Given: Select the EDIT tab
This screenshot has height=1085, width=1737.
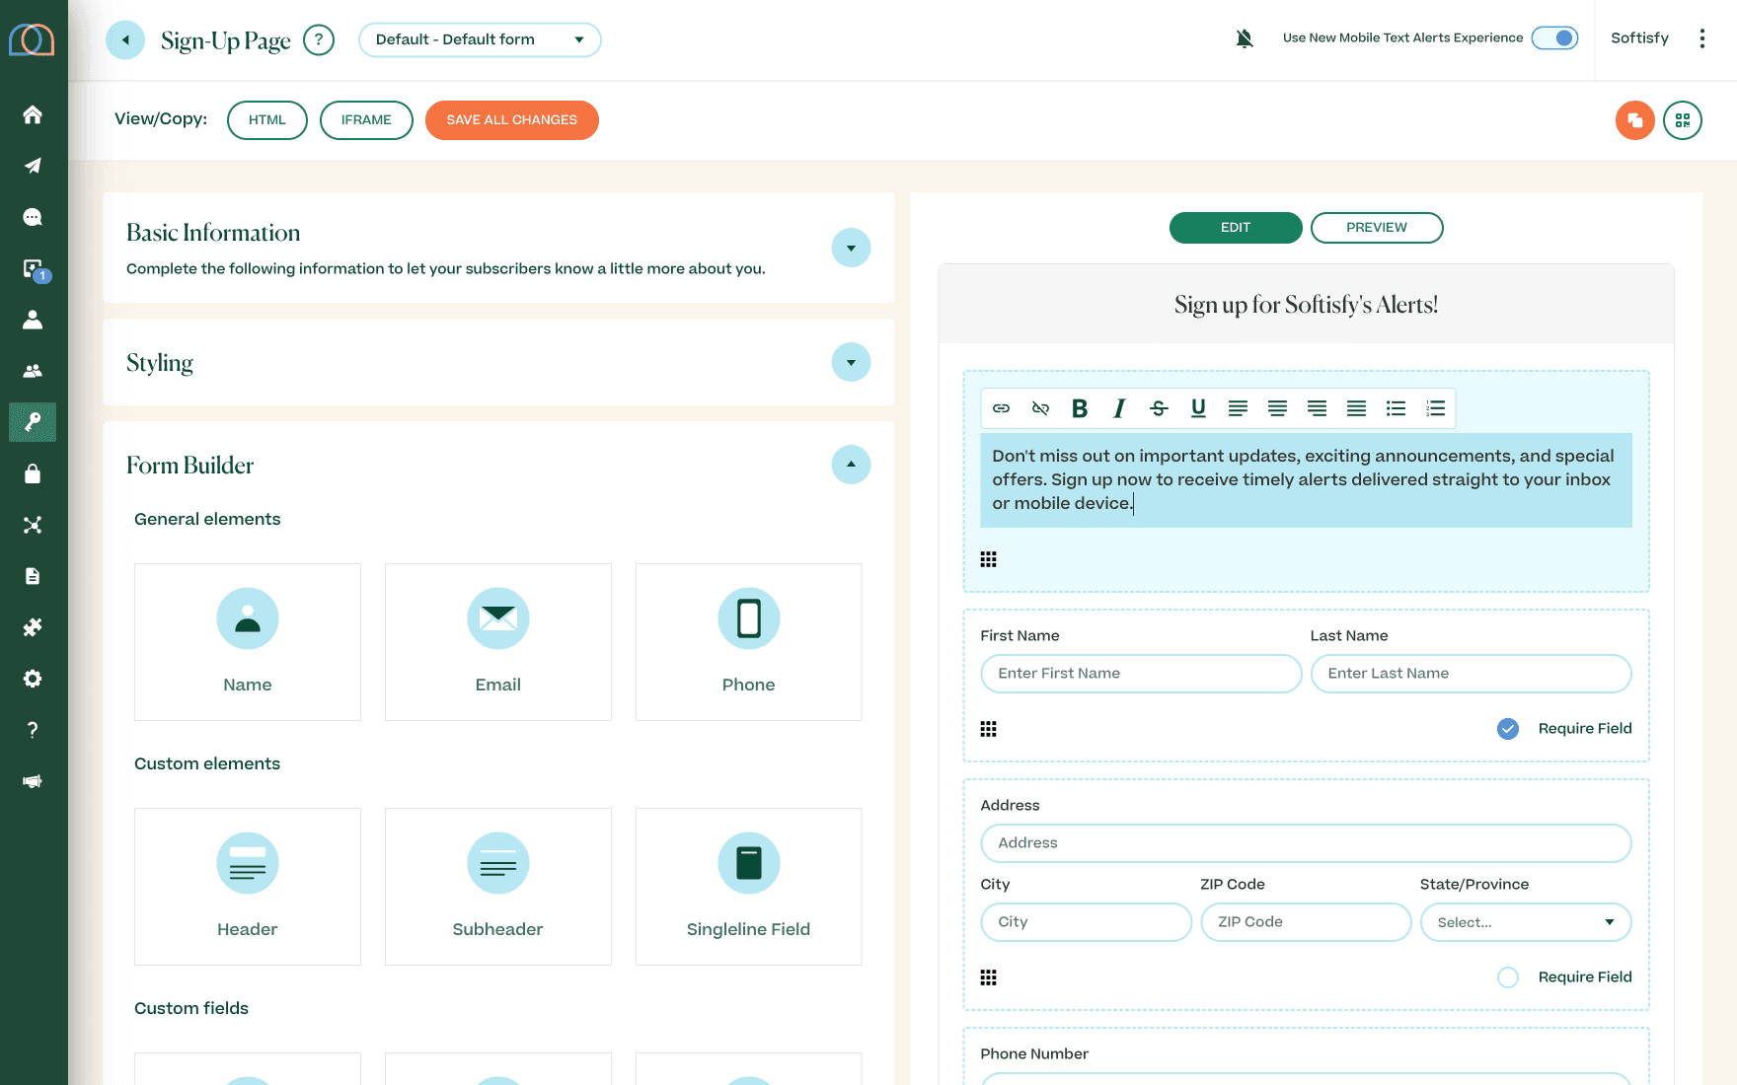Looking at the screenshot, I should pyautogui.click(x=1236, y=227).
